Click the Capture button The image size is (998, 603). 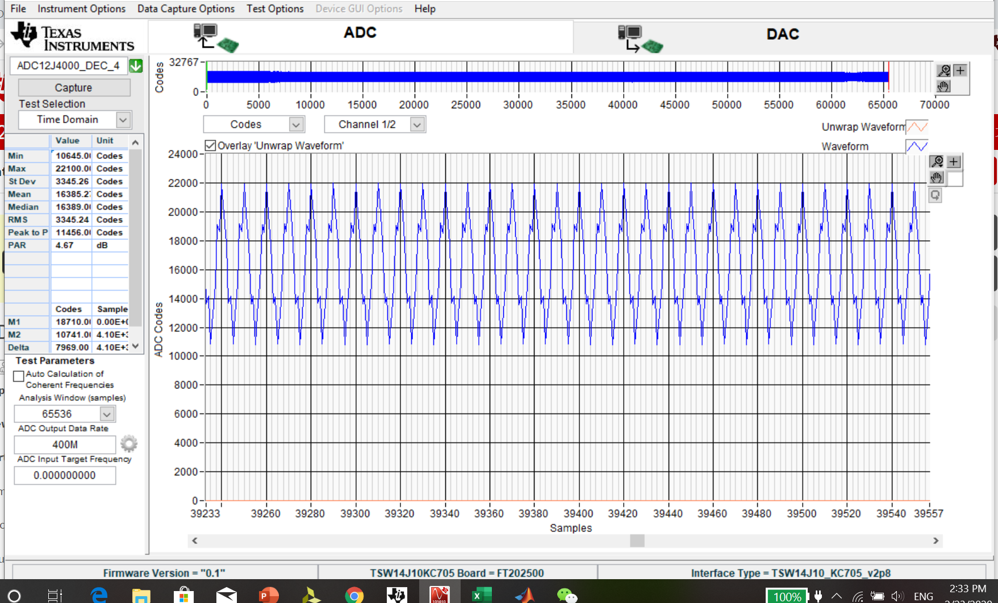pos(74,87)
